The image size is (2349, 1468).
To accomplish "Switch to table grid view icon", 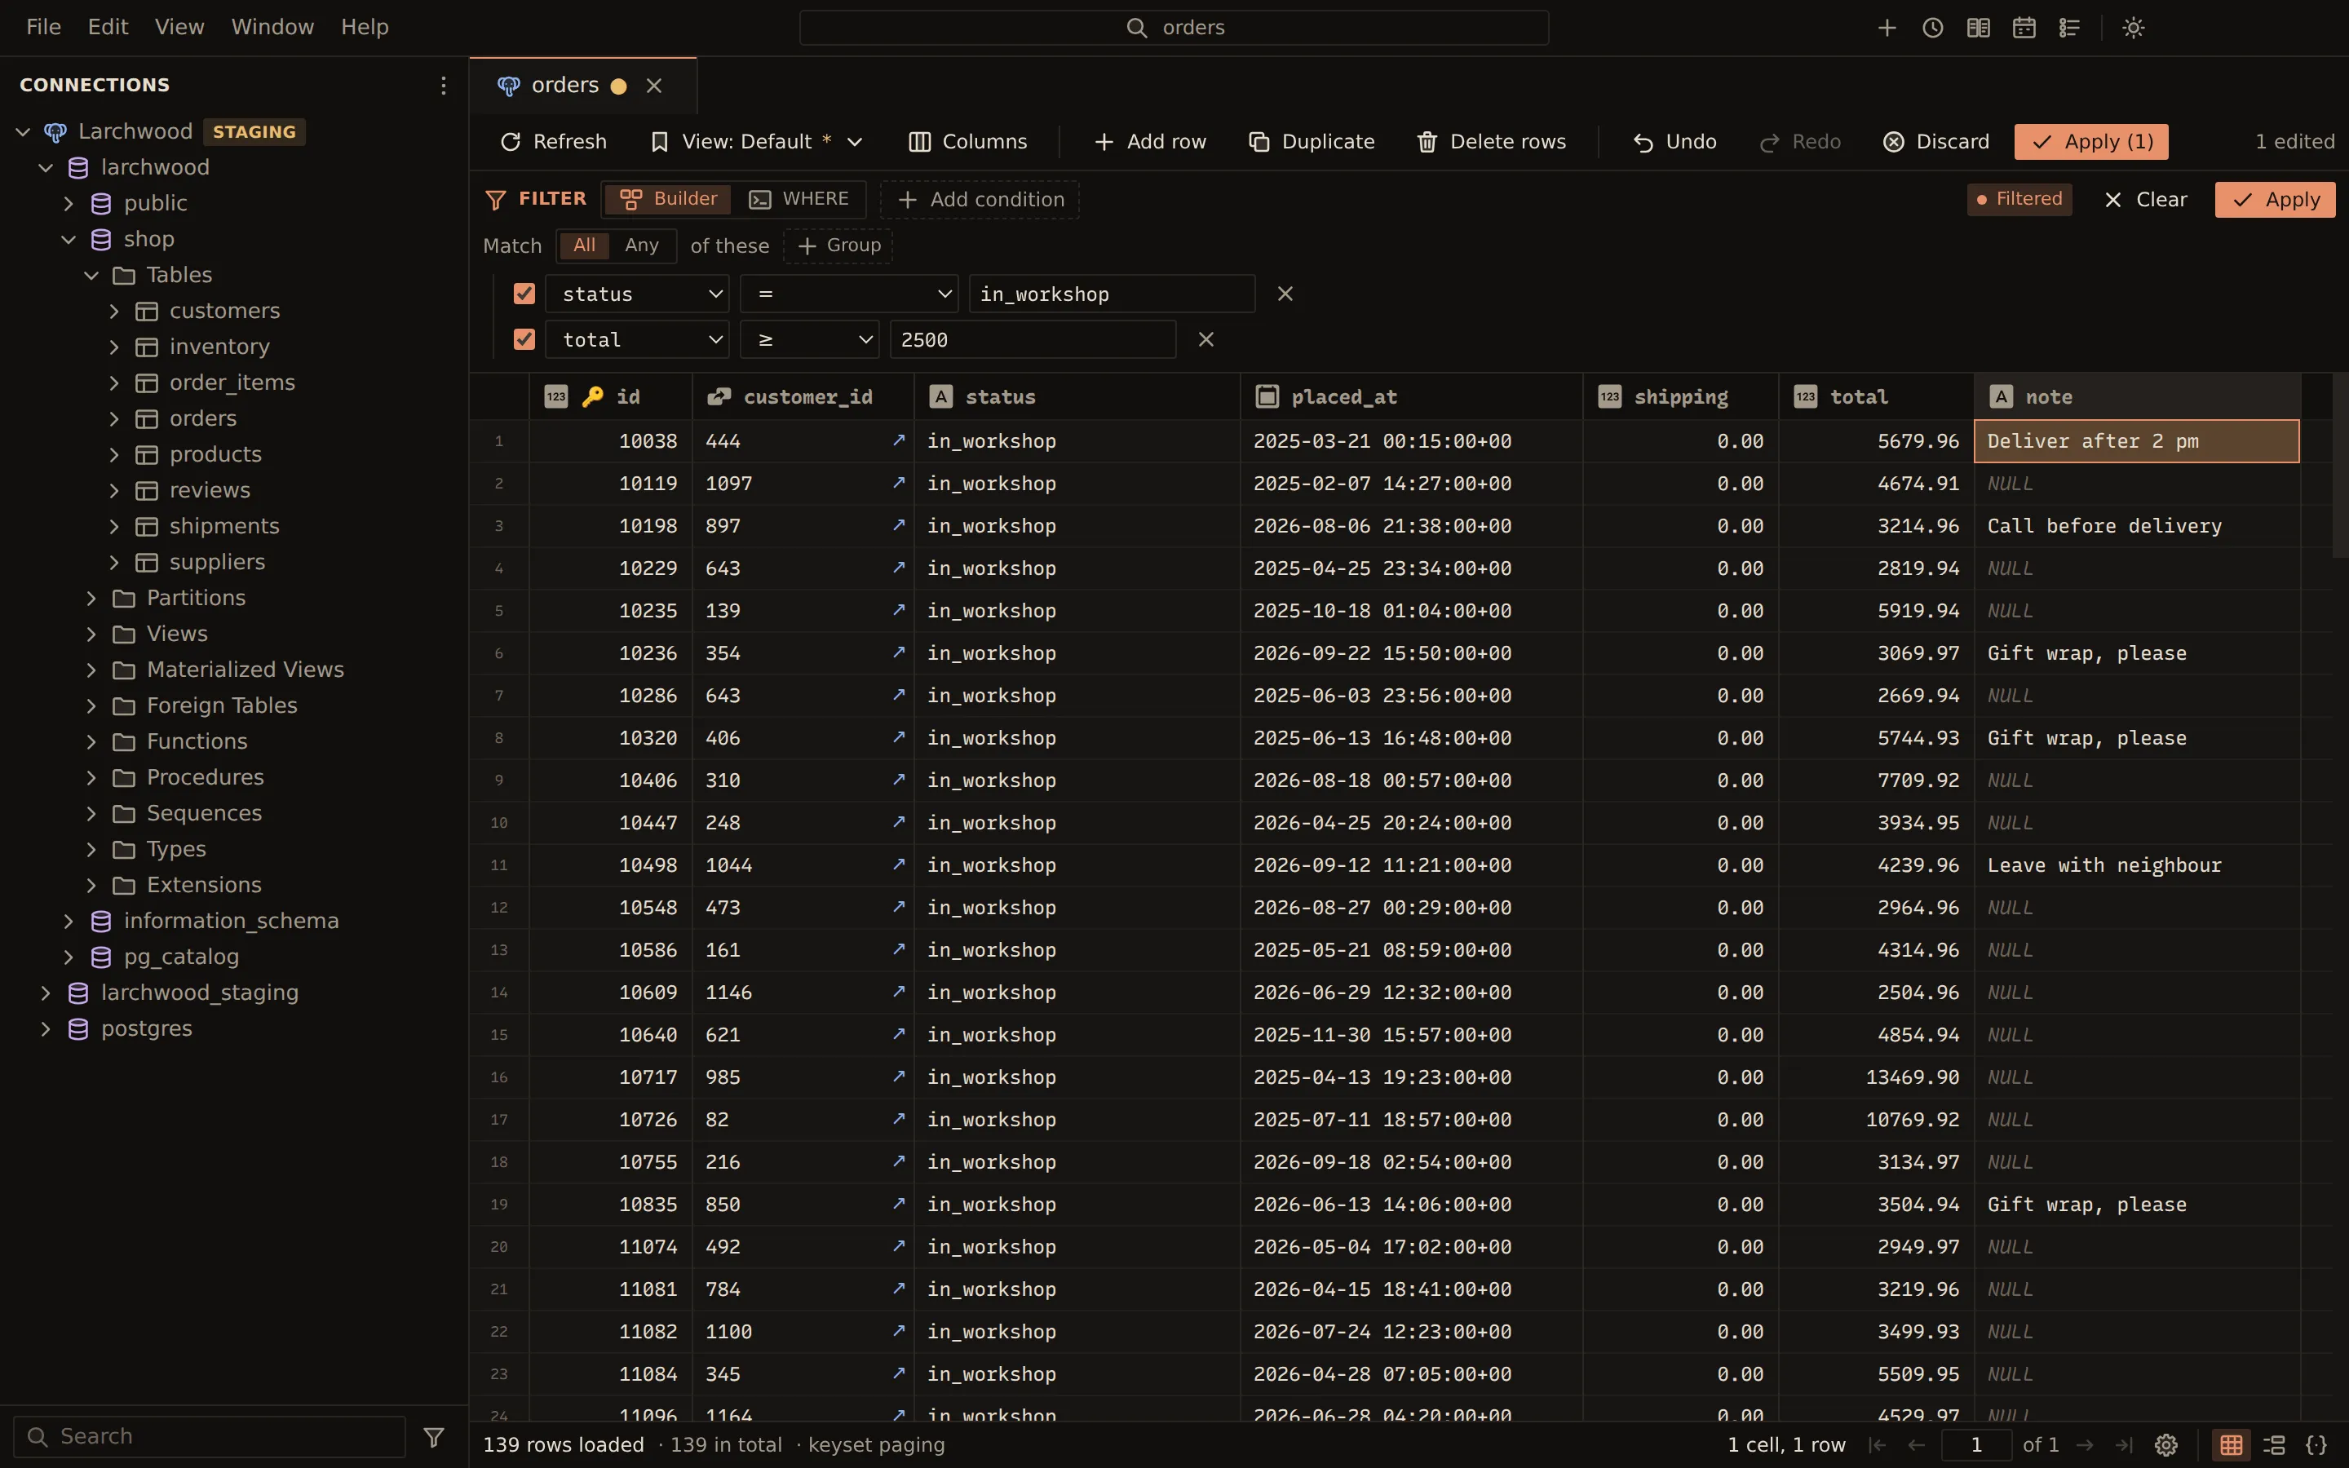I will [x=2232, y=1444].
